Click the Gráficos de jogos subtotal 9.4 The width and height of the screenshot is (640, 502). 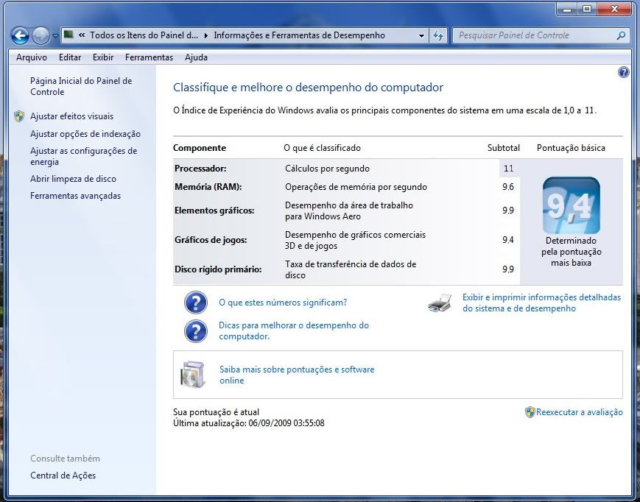click(x=508, y=240)
